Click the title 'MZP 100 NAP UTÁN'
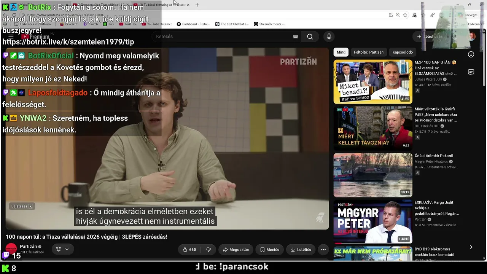487x274 pixels. (x=436, y=68)
